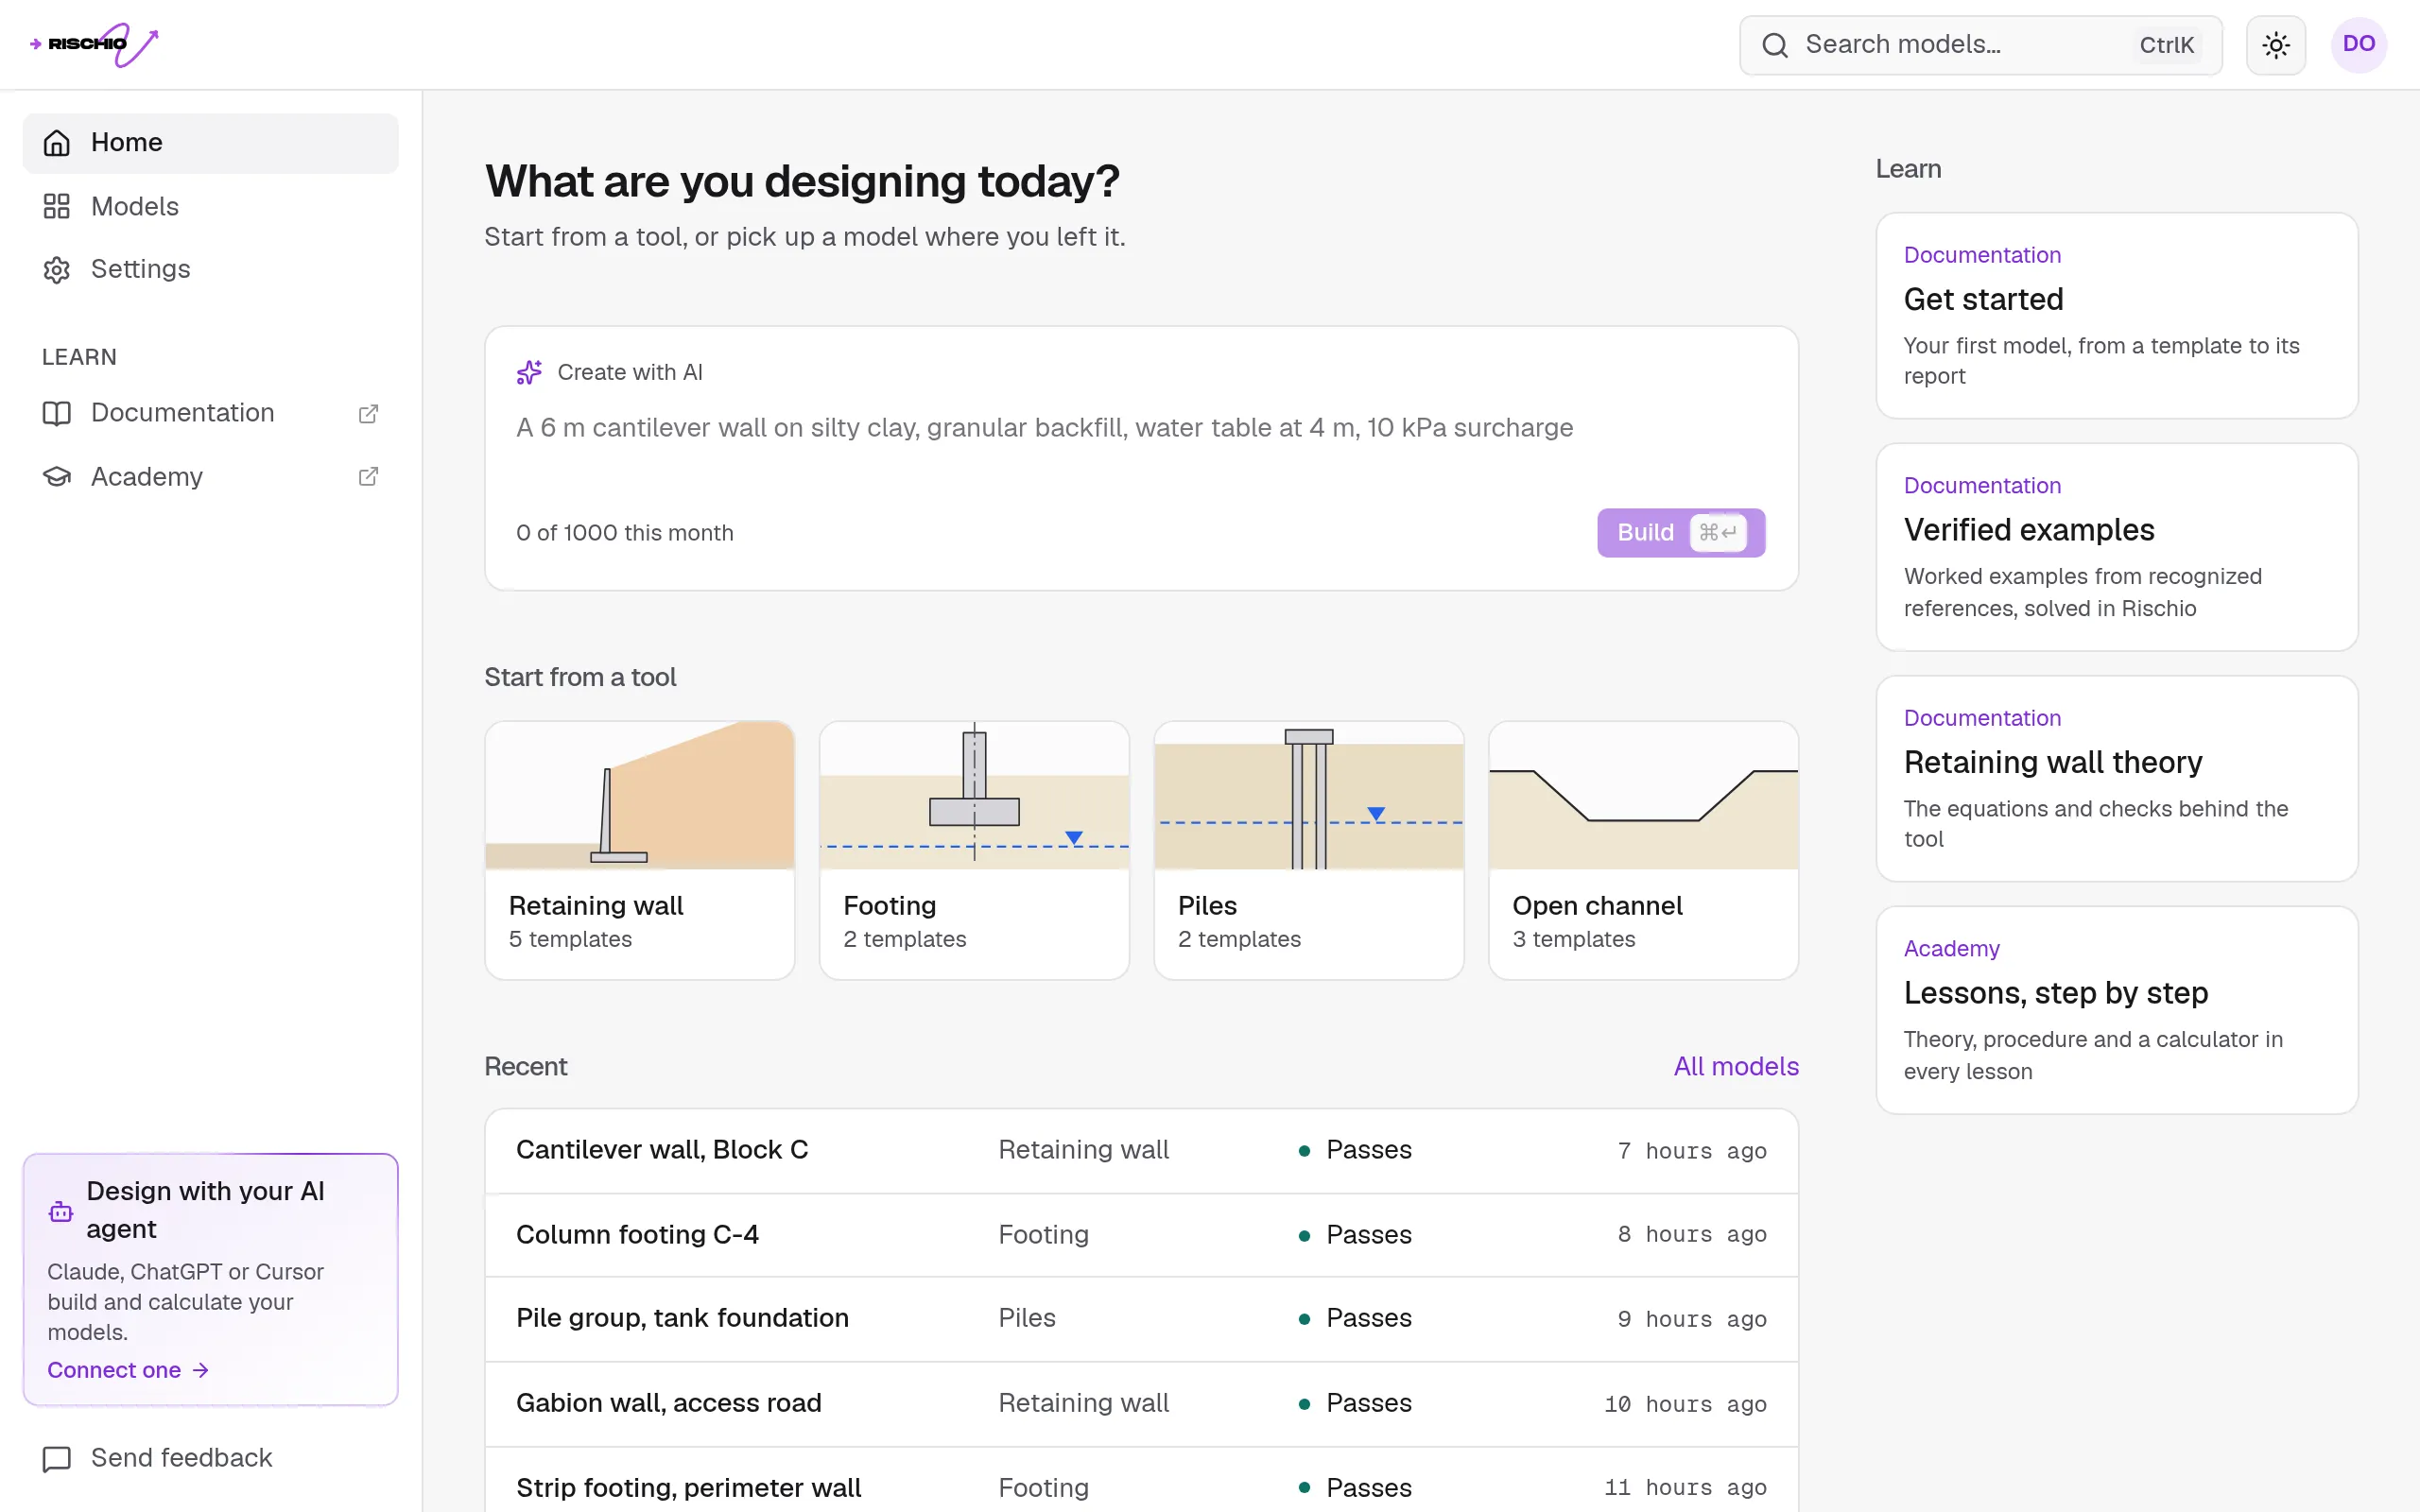Go to Home in sidebar

pos(210,143)
